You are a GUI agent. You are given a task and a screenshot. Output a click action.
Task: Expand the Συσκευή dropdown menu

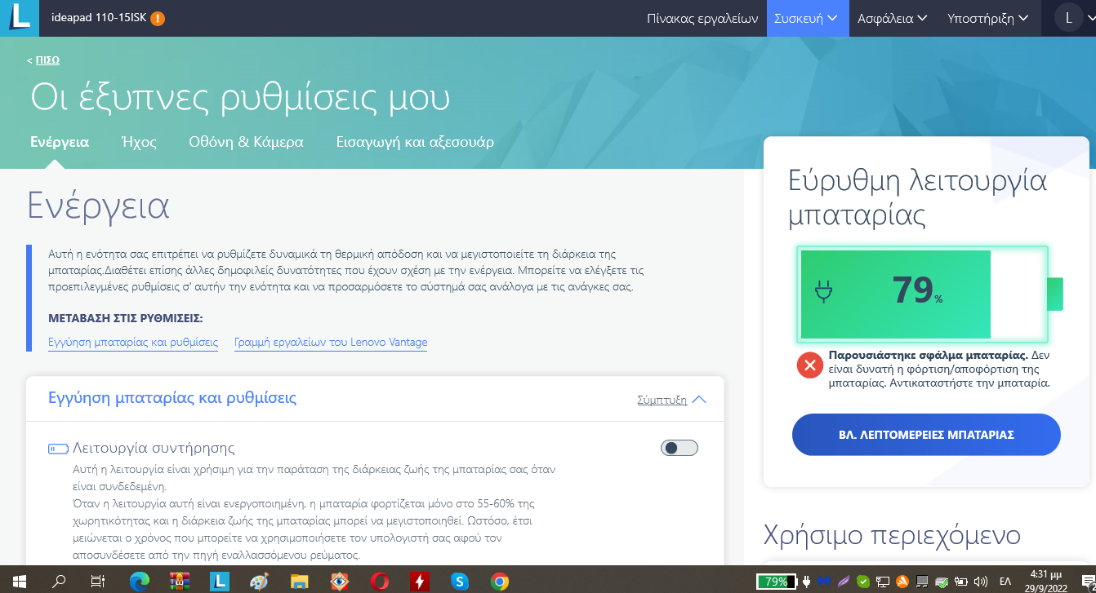[806, 18]
